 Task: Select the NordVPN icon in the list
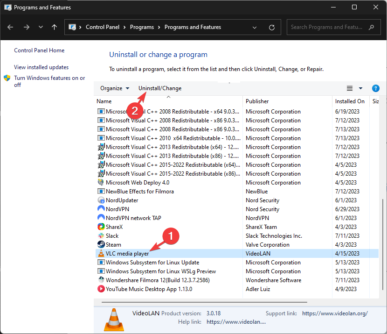pyautogui.click(x=101, y=209)
